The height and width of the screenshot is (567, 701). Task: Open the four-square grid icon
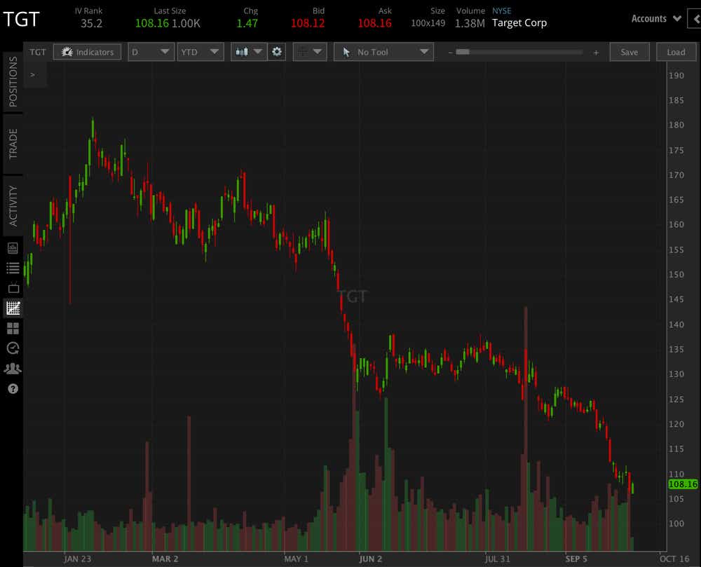click(13, 329)
